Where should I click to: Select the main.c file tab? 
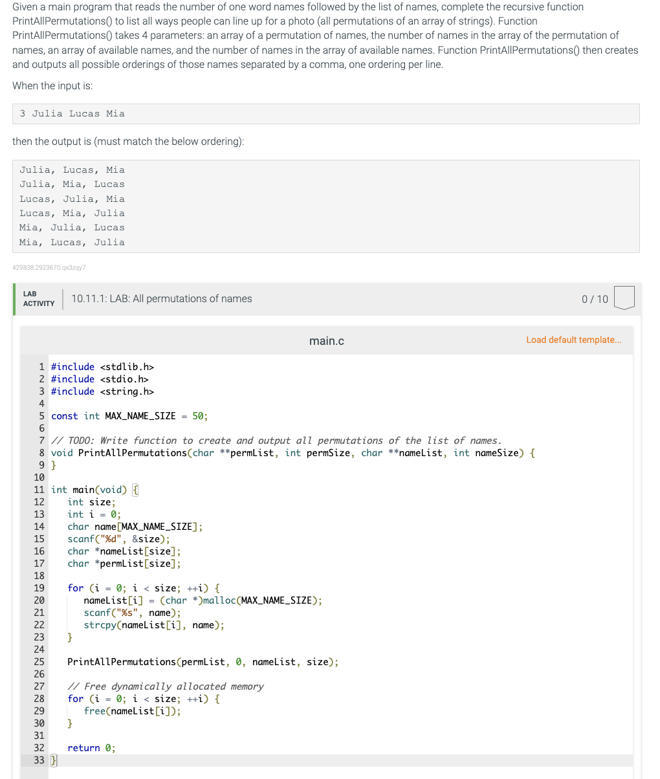326,340
